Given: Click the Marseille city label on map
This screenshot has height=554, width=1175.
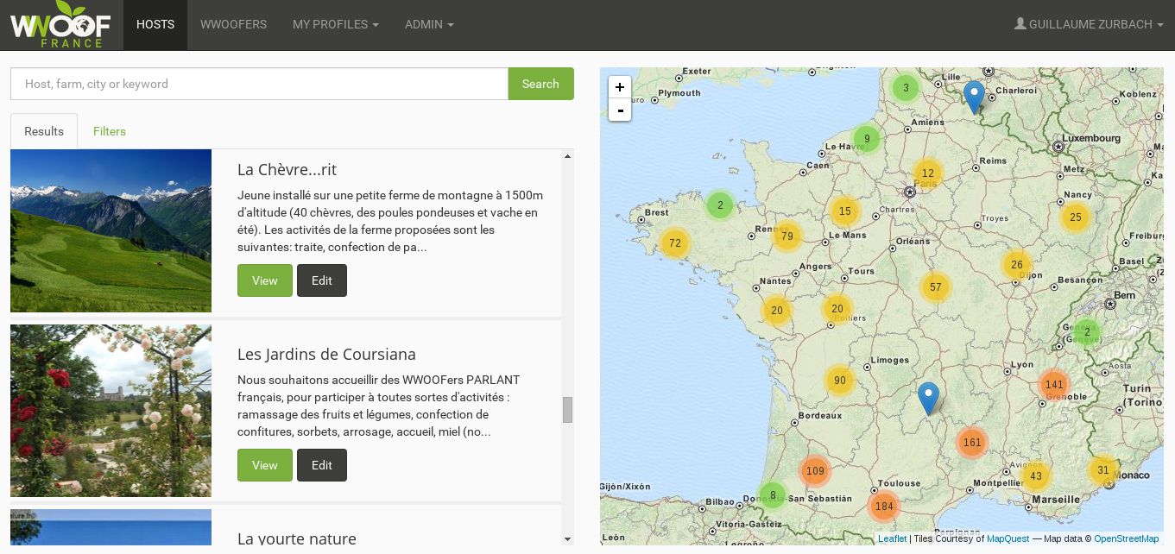Looking at the screenshot, I should [x=1055, y=499].
